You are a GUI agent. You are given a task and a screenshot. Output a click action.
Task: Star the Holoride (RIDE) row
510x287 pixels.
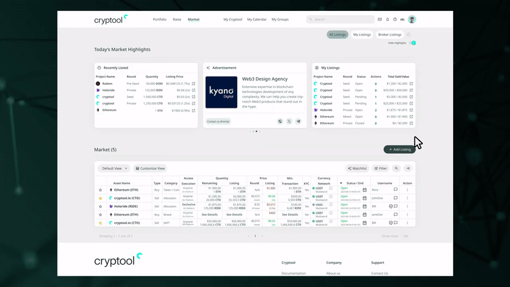click(x=100, y=206)
